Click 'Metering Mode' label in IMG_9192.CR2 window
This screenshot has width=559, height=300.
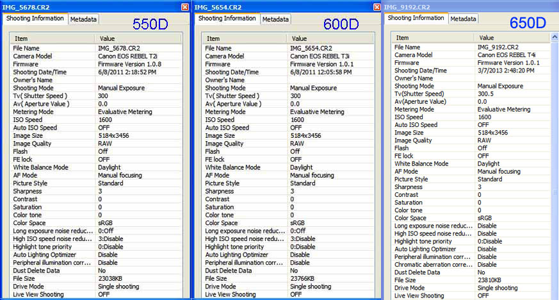[x=414, y=110]
